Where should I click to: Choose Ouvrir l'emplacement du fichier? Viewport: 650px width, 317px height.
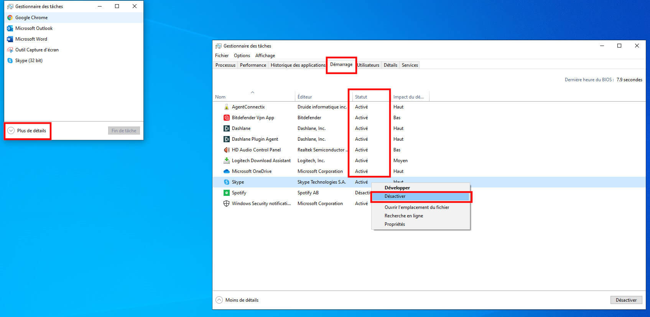(421, 207)
